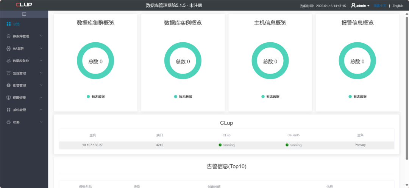Viewport: 409px width, 188px height.
Task: Click the host IP 10.197.165.27 cell
Action: click(x=92, y=145)
